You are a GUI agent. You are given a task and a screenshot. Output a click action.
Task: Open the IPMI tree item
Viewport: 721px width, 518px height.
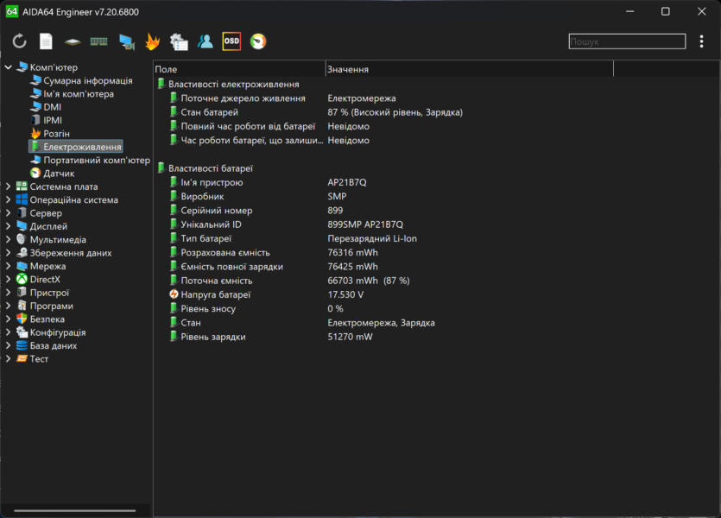click(x=53, y=120)
